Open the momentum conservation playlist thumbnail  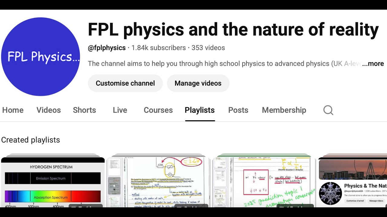(x=264, y=182)
